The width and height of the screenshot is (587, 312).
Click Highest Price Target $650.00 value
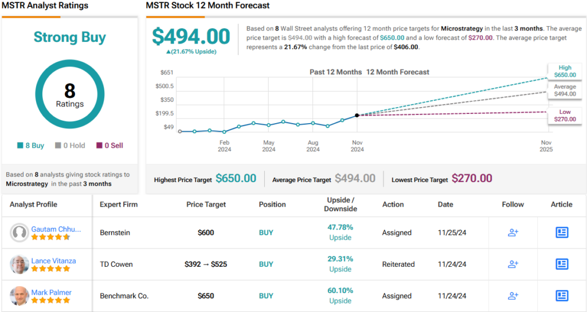(236, 178)
